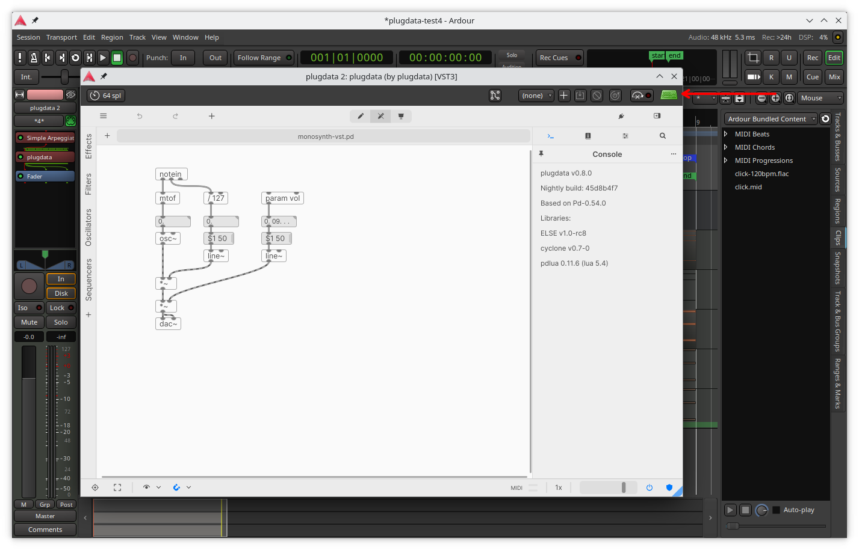
Task: Open Ardour Bundled Content dropdown
Action: tap(771, 119)
